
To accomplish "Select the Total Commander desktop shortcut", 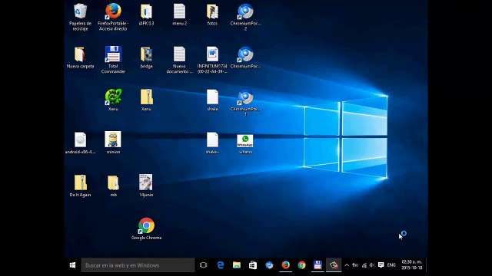I will [x=113, y=60].
